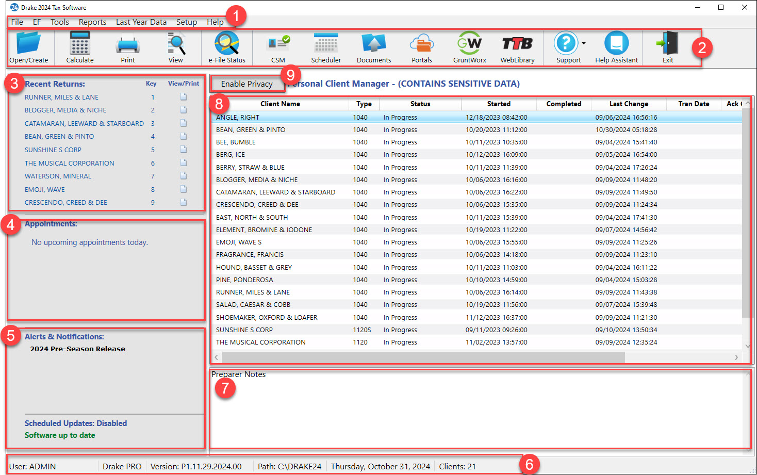View/print CATAMARAN, LEEWARD & STARBOARD document icon
Viewport: 757px width, 475px height.
coord(184,123)
